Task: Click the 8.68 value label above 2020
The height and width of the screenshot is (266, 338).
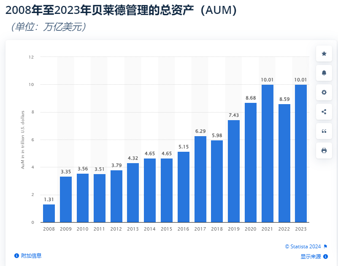Action: [x=250, y=99]
